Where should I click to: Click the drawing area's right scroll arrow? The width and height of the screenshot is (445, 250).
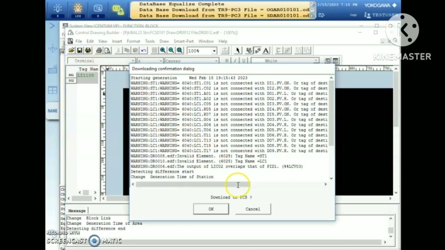(x=390, y=198)
